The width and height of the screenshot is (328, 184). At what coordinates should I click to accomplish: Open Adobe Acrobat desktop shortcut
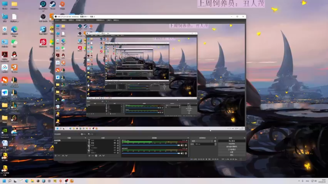pos(5,57)
